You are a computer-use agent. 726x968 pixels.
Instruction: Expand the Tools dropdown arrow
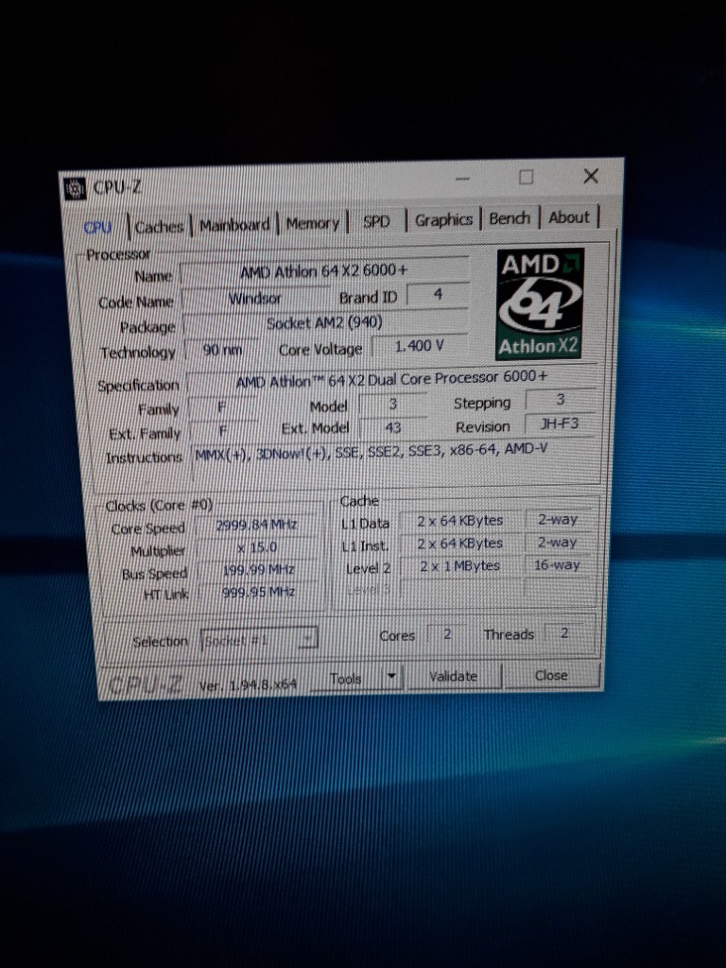390,677
